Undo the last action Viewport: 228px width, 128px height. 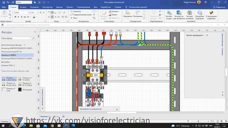[x=8, y=2]
